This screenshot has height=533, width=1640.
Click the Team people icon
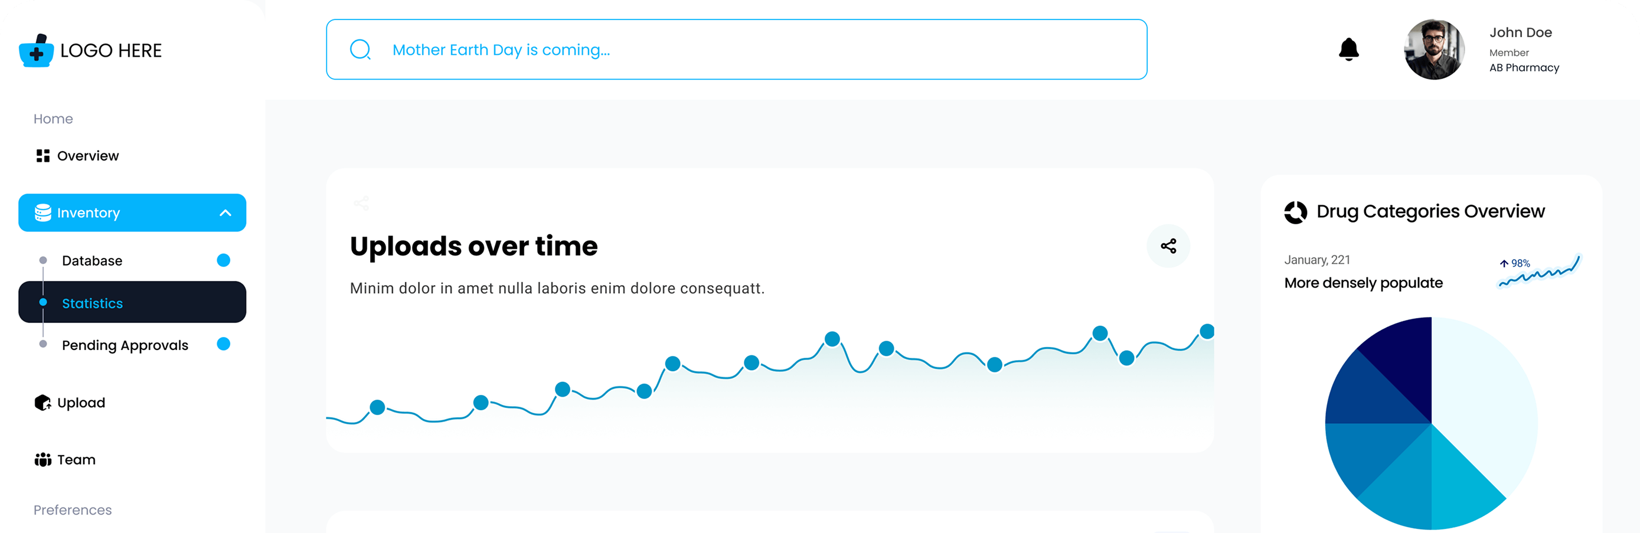tap(42, 459)
